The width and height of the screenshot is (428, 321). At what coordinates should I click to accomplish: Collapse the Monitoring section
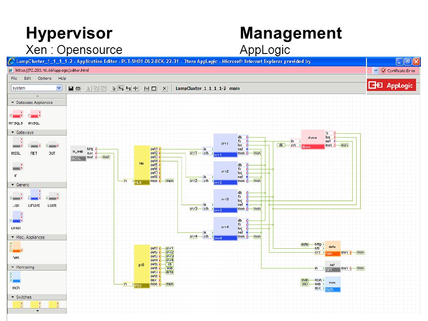click(x=12, y=267)
